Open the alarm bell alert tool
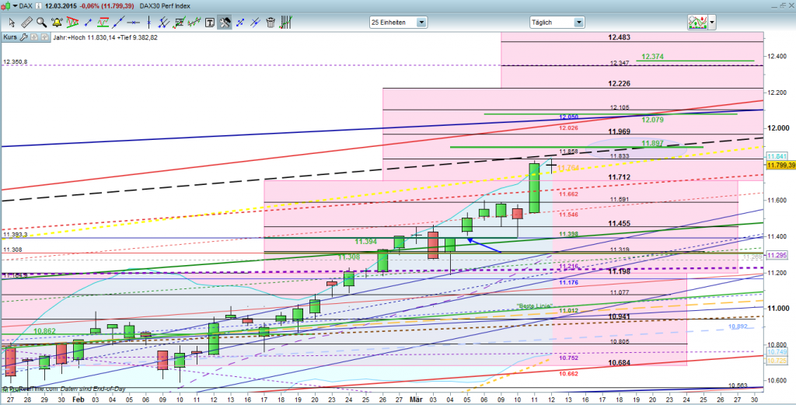This screenshot has width=796, height=405. pyautogui.click(x=57, y=23)
